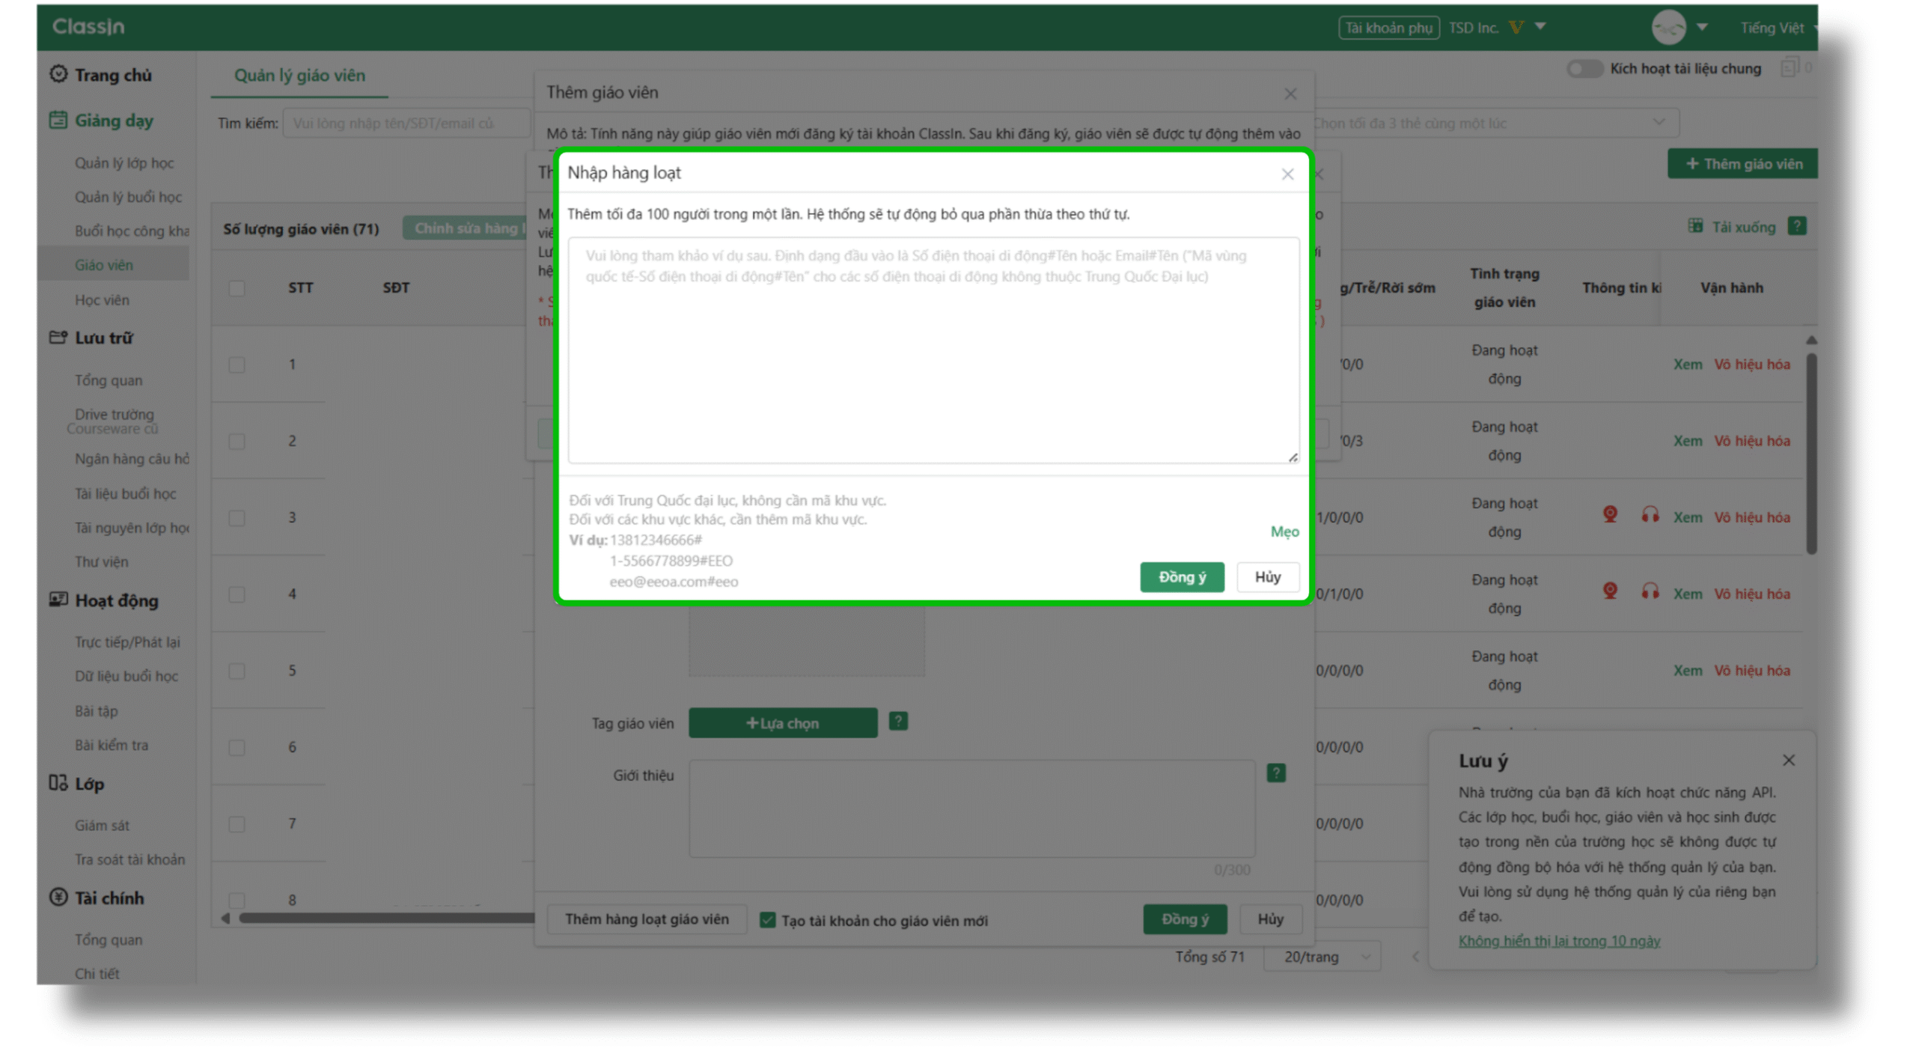Open the Quản lý giáo viên tab
Screen dimensions: 1916x1054
(x=299, y=75)
